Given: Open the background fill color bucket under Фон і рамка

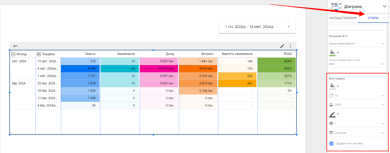Looking at the screenshot, I should [x=334, y=86].
